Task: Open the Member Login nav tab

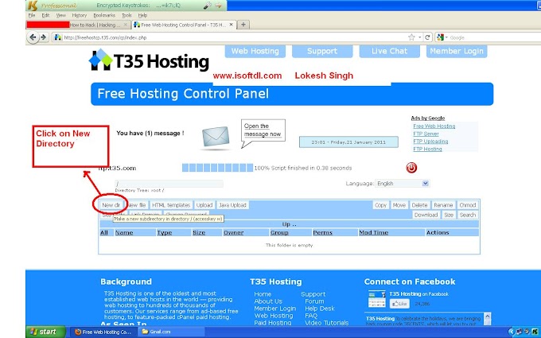Action: [457, 51]
